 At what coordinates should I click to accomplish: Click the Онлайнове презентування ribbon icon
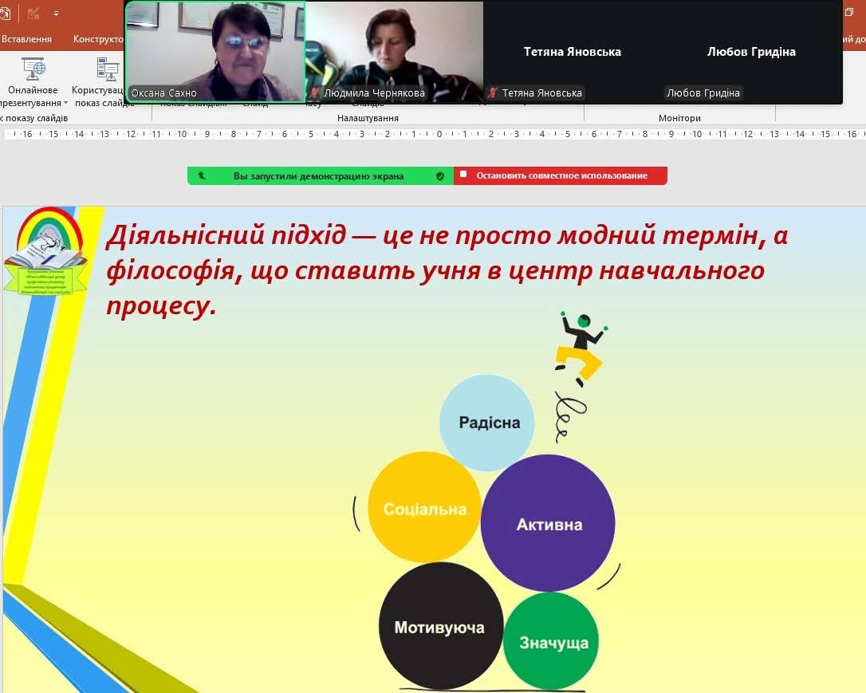coord(33,69)
